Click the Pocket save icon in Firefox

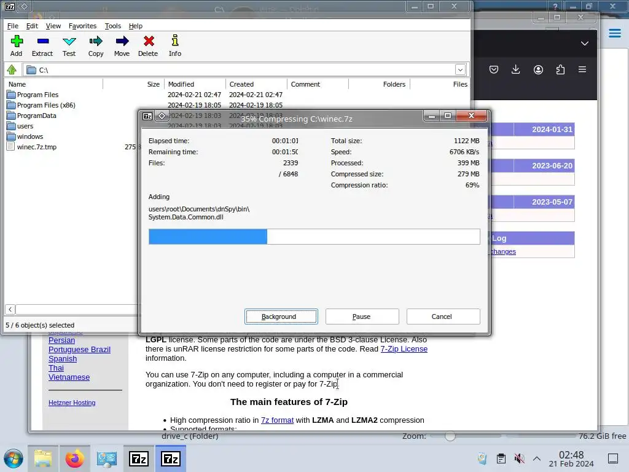tap(494, 70)
